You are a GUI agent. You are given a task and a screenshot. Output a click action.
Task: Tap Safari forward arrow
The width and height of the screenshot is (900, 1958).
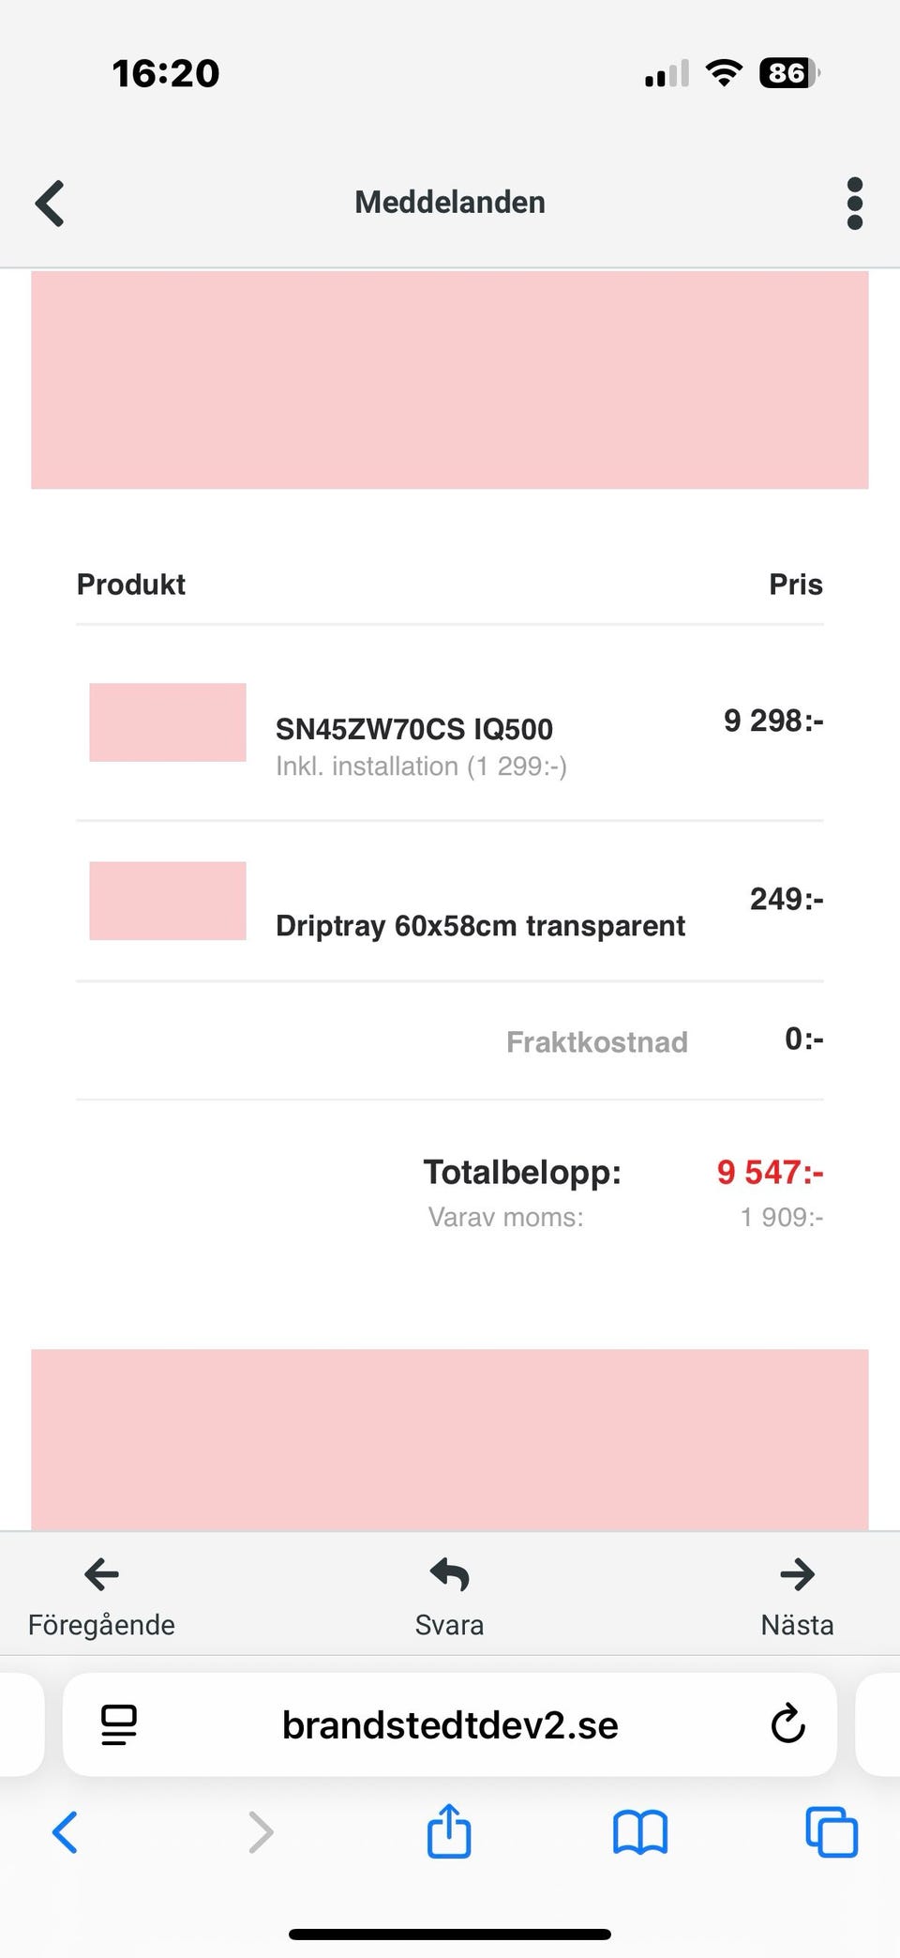[x=260, y=1831]
